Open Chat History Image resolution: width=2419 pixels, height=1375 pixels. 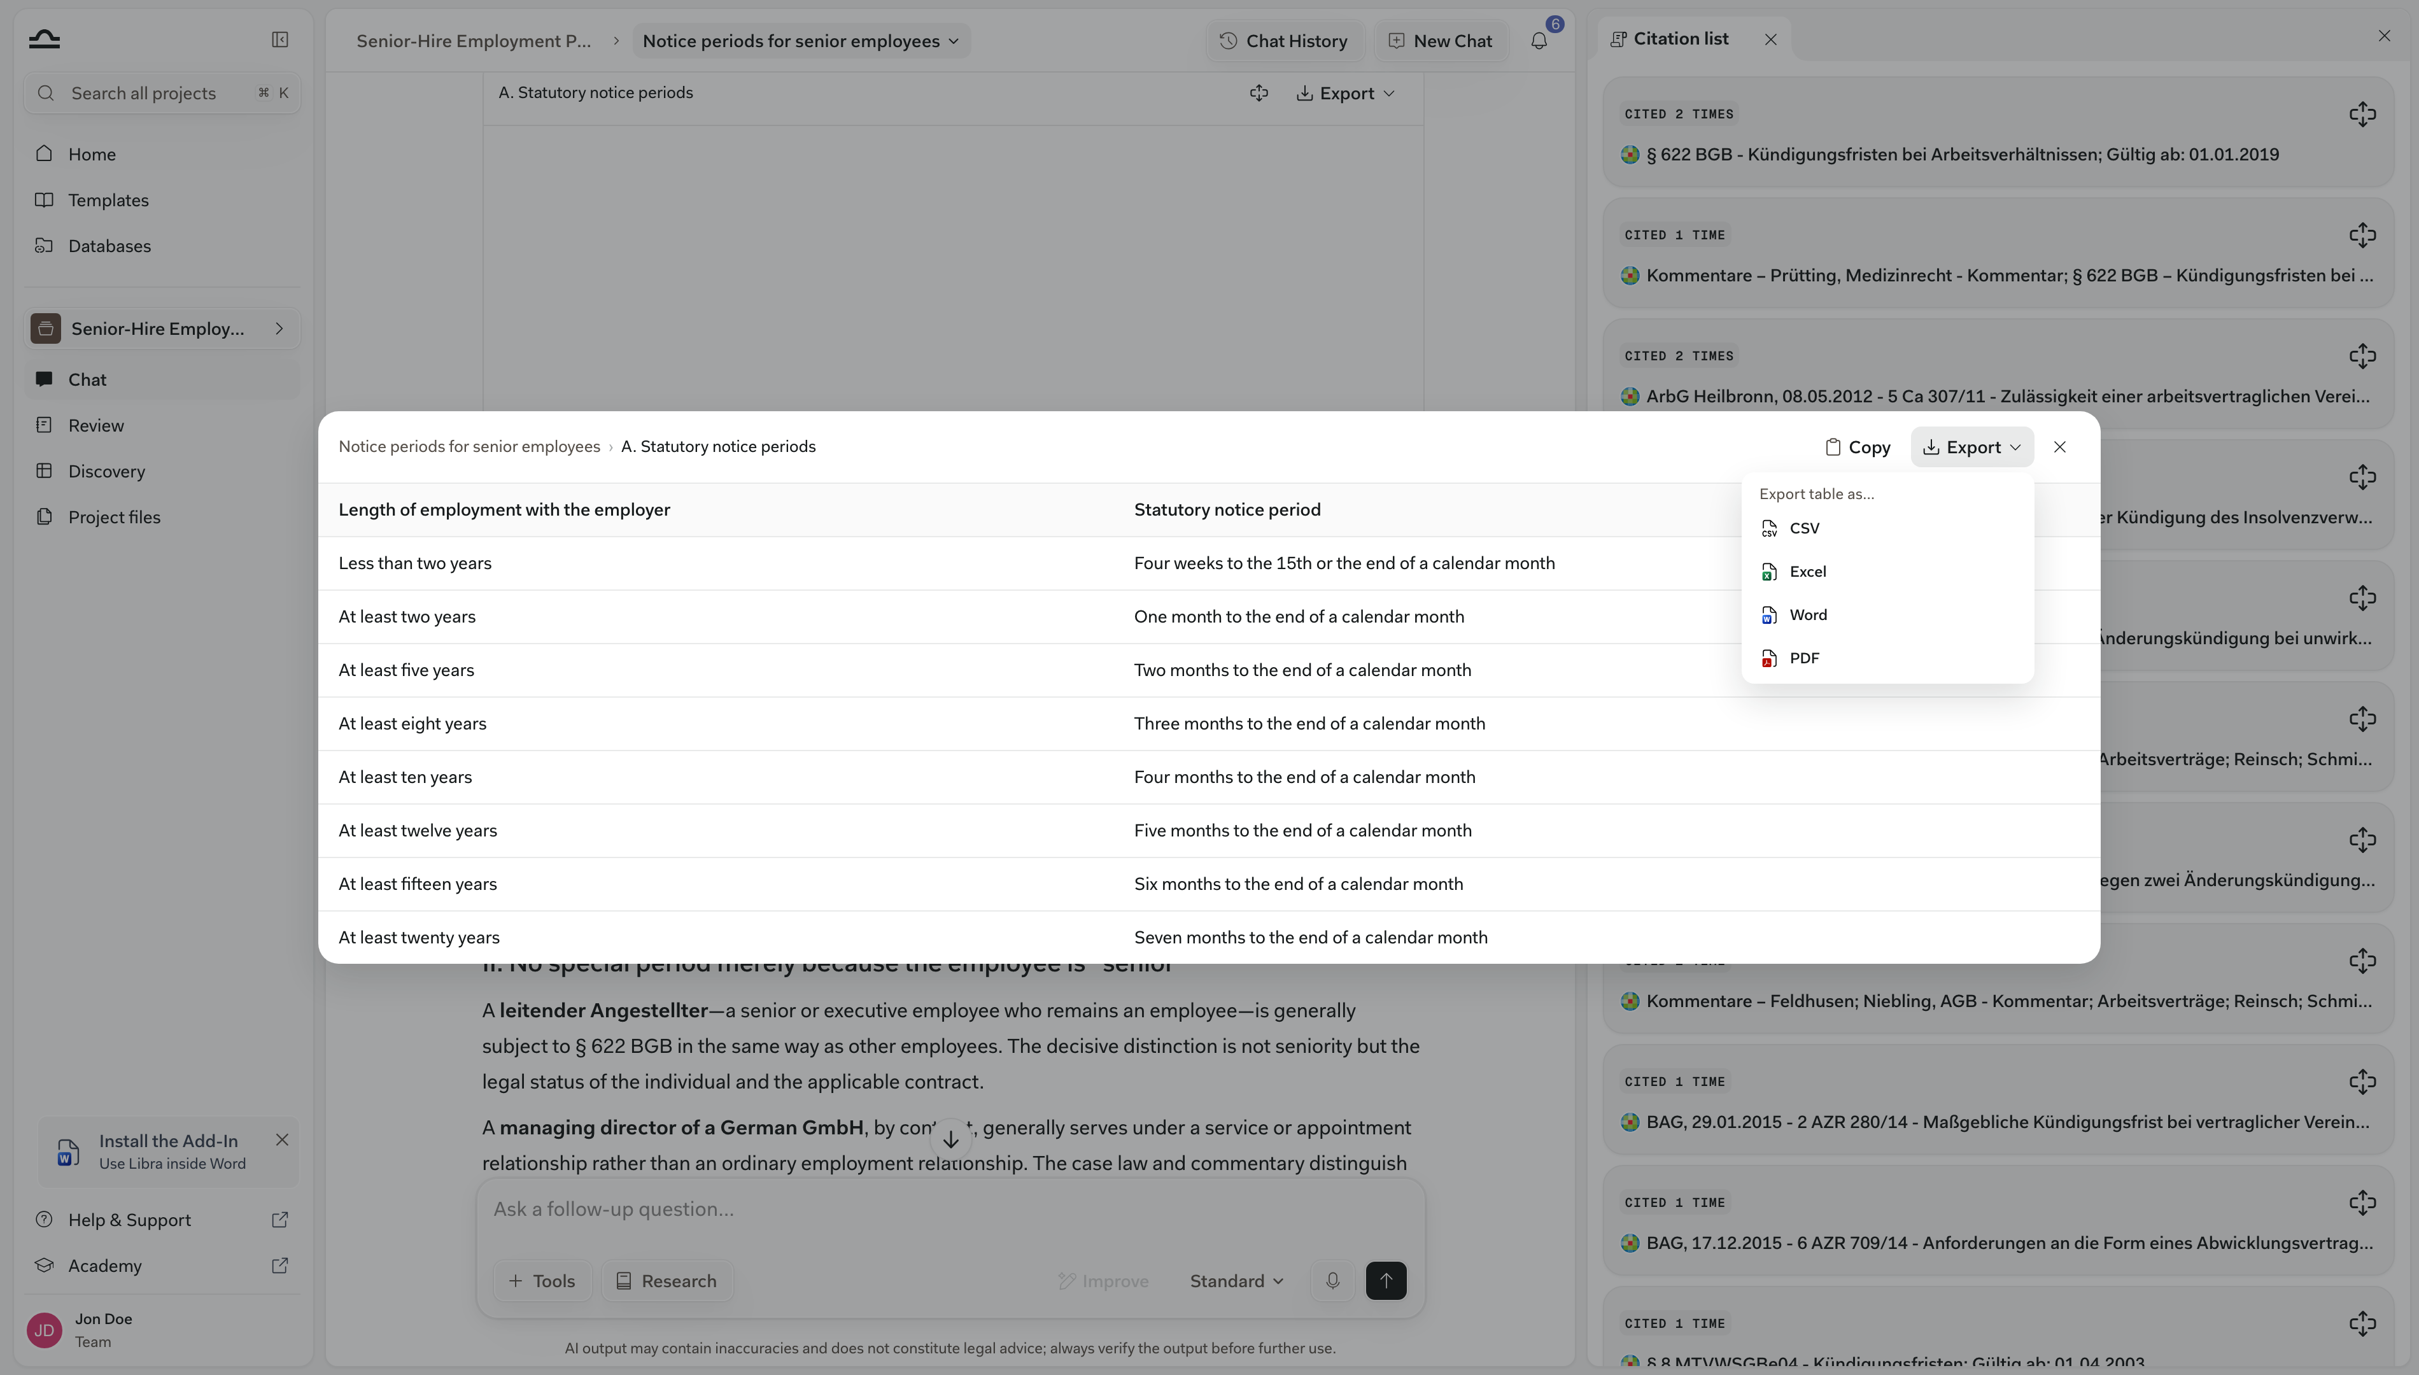[1284, 41]
